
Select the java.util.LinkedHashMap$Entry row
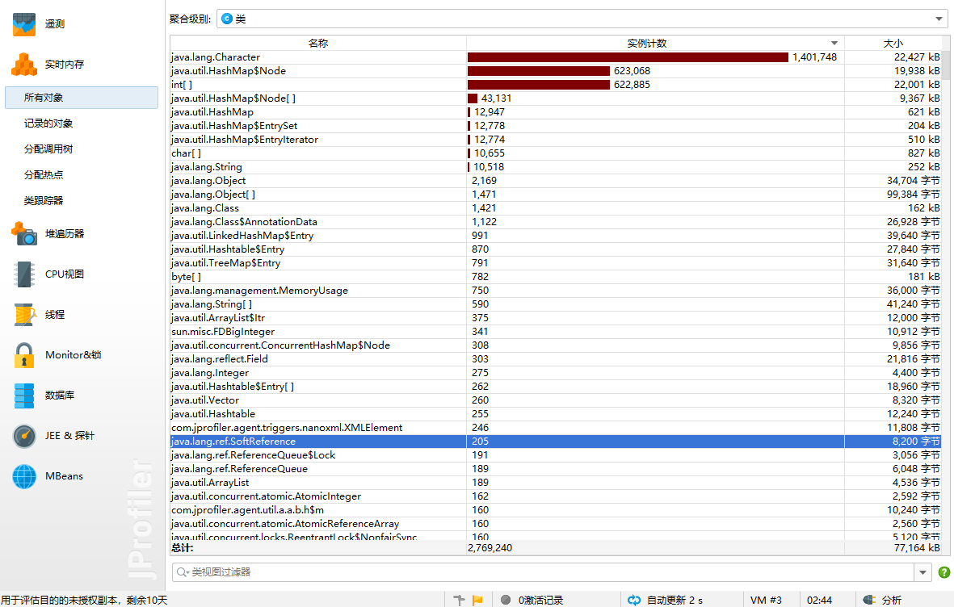(x=556, y=236)
